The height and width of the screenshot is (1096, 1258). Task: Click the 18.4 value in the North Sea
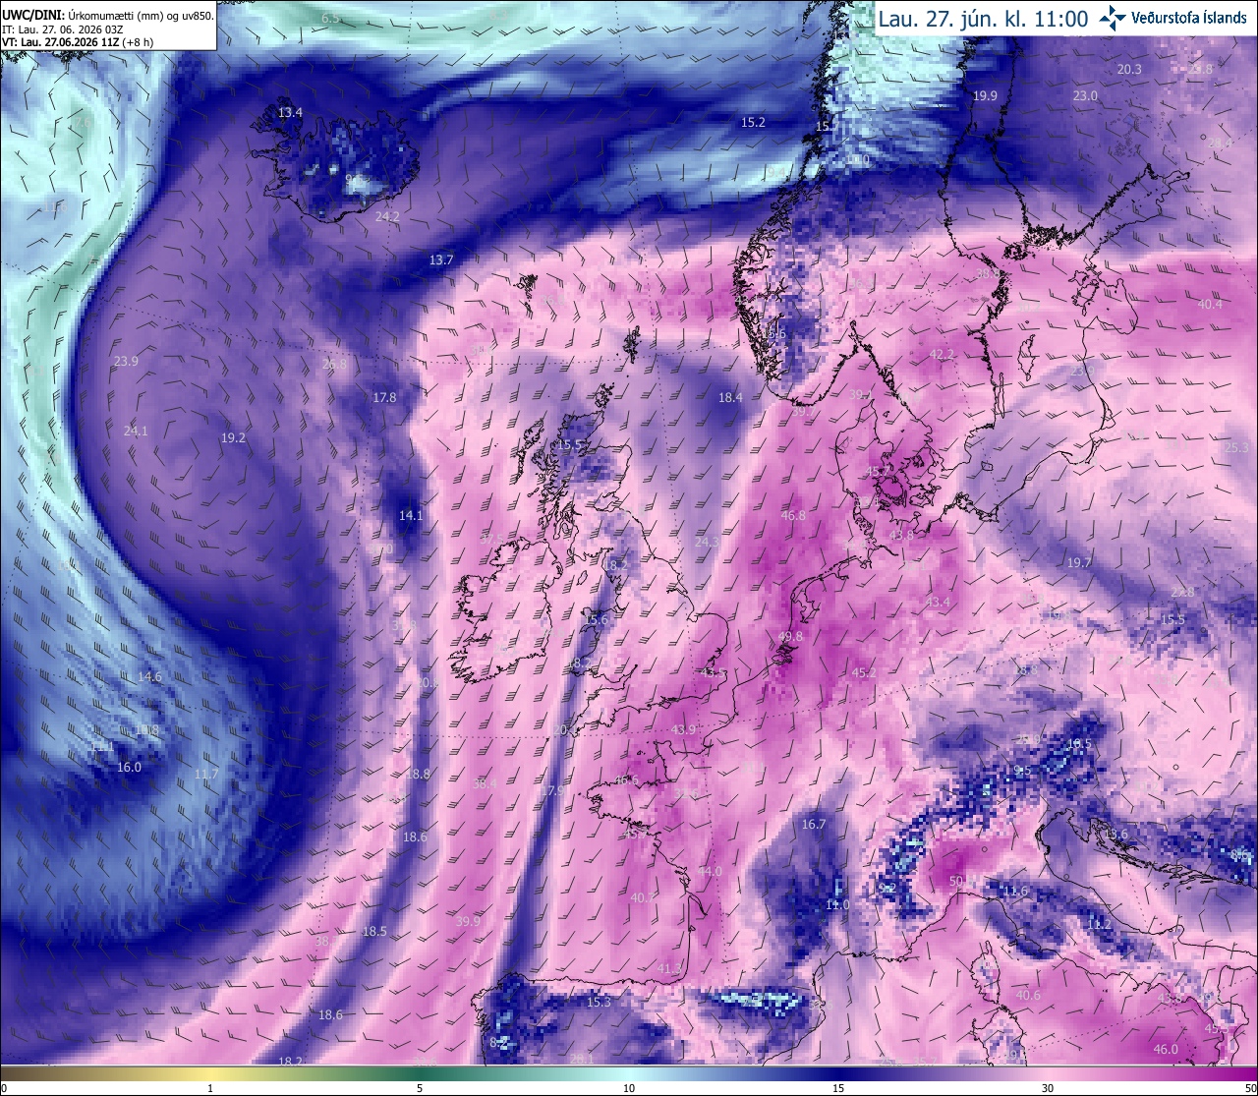tap(730, 398)
